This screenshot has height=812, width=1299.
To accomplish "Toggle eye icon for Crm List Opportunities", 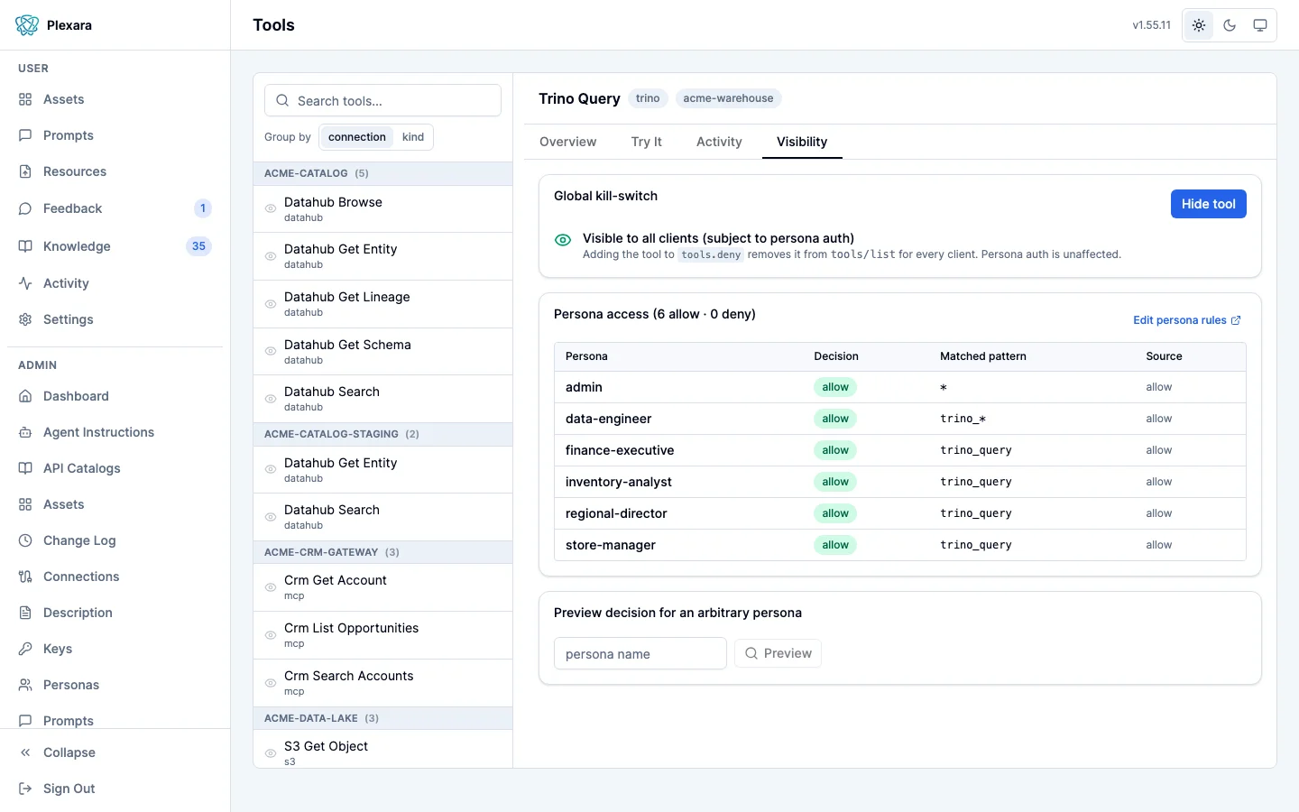I will [x=271, y=635].
